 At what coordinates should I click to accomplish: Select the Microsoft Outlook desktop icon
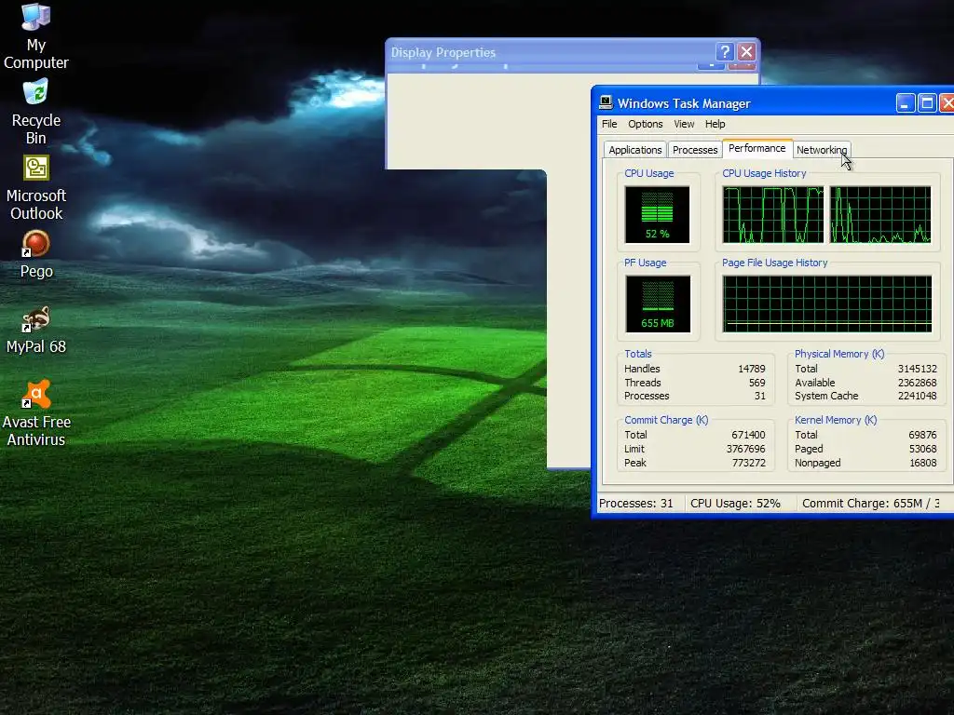tap(36, 187)
